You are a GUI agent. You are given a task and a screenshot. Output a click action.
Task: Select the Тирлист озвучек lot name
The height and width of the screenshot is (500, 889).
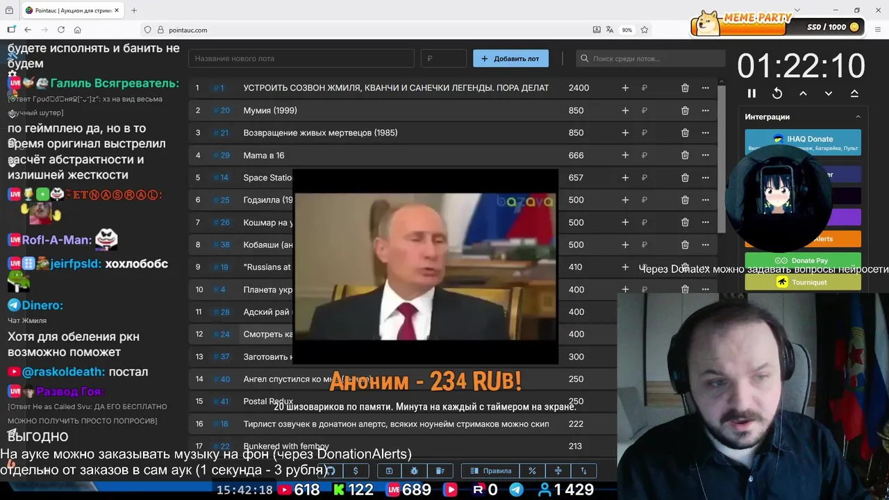coord(396,424)
